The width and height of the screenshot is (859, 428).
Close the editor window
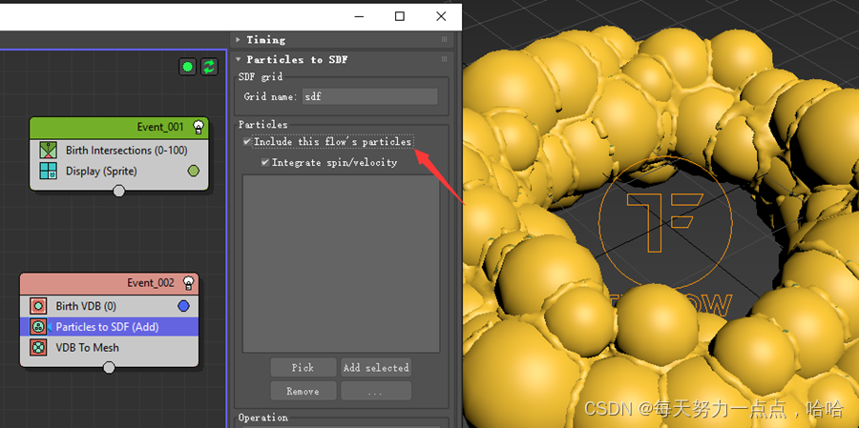tap(441, 16)
